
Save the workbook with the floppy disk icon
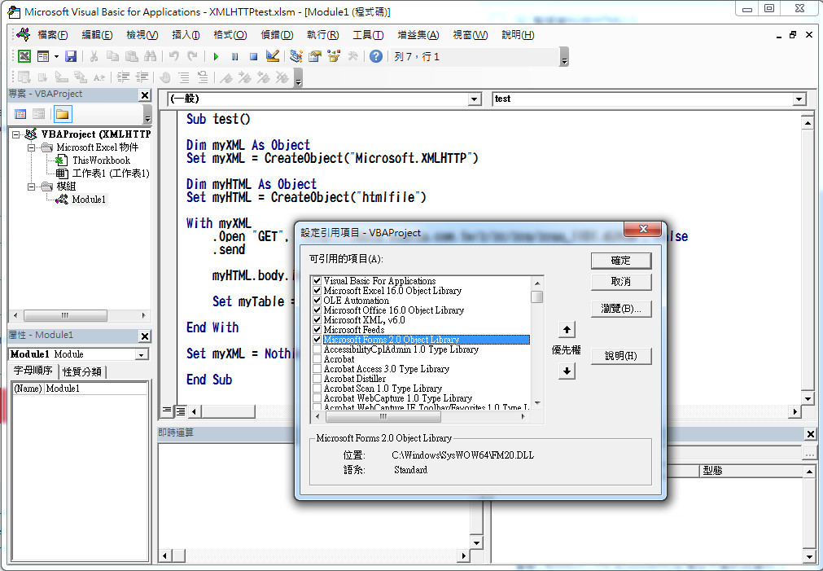[71, 56]
